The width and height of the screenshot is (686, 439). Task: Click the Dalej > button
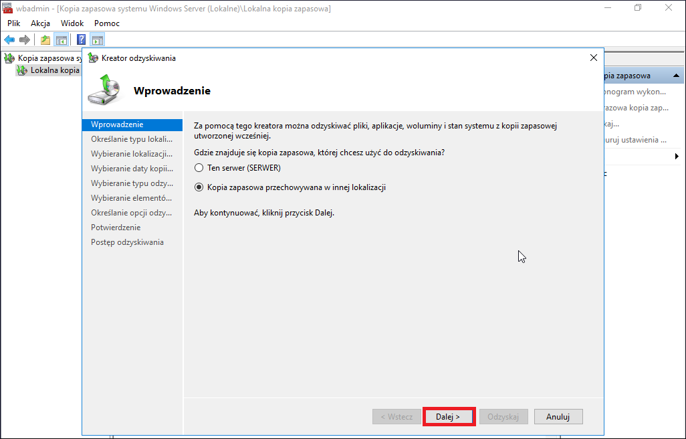449,417
